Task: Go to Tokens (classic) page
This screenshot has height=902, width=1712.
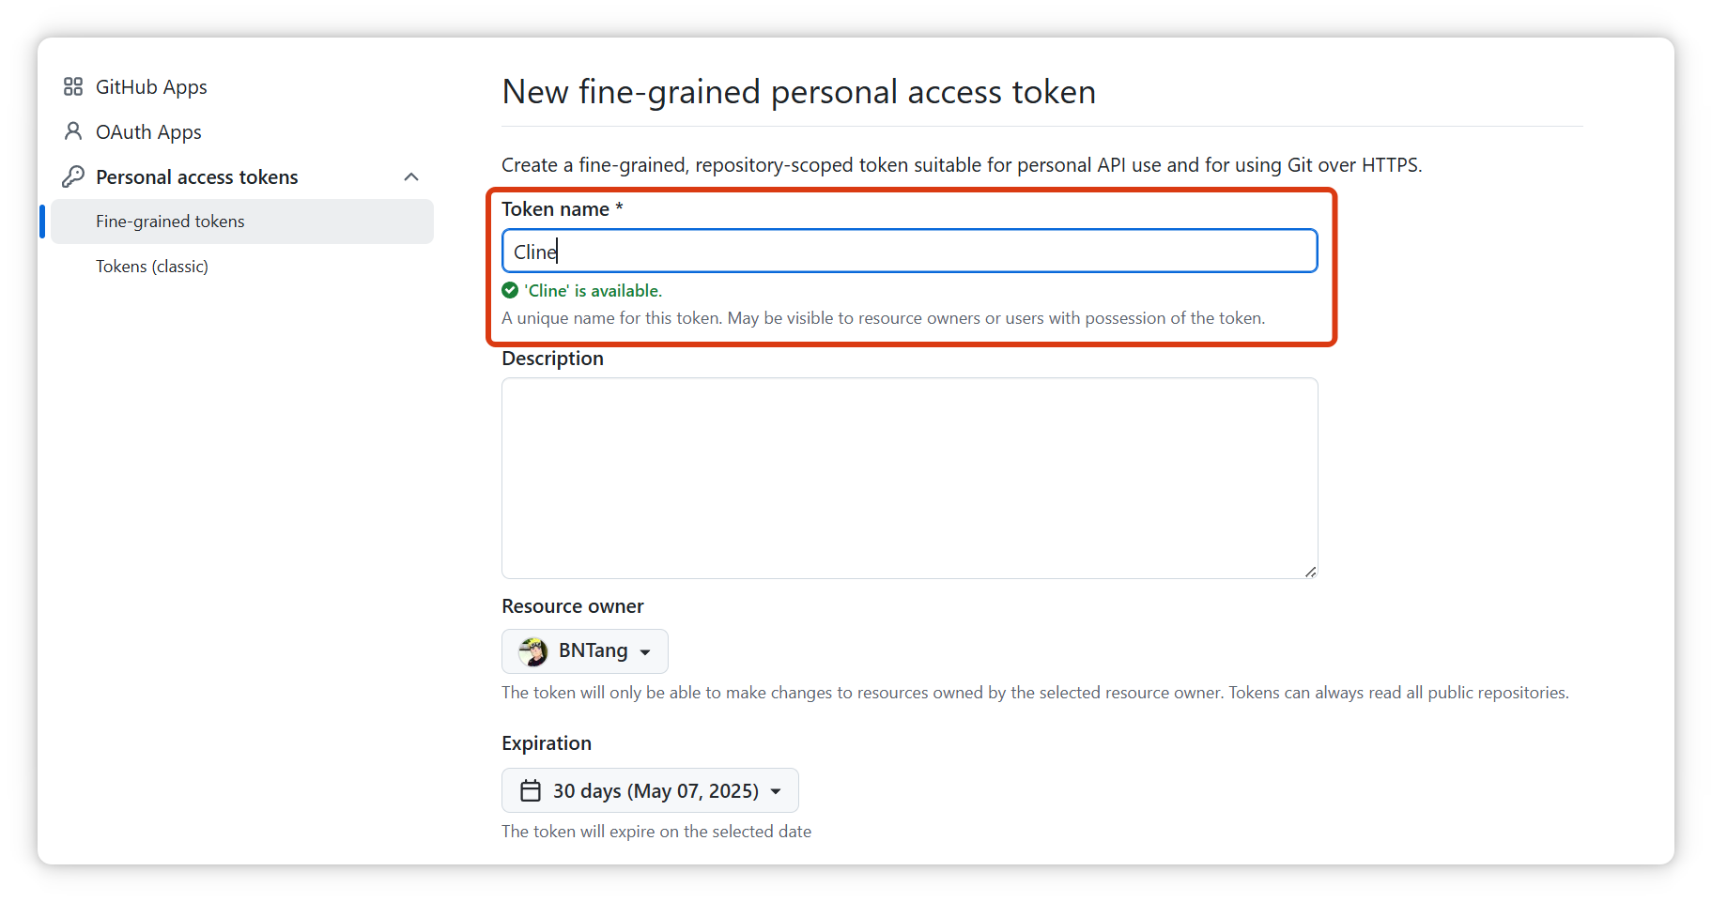Action: (x=152, y=267)
